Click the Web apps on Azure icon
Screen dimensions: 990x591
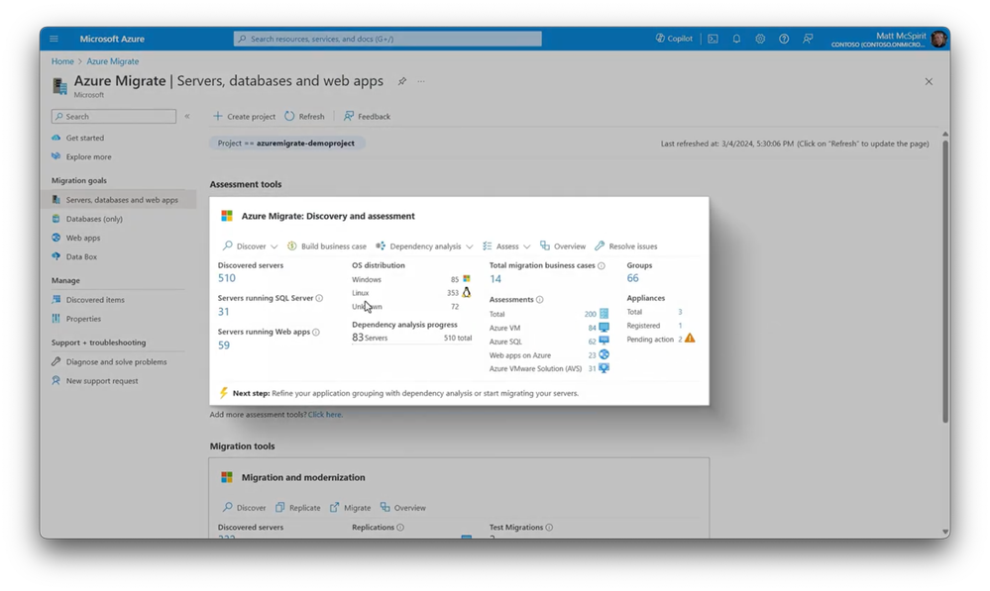[605, 354]
